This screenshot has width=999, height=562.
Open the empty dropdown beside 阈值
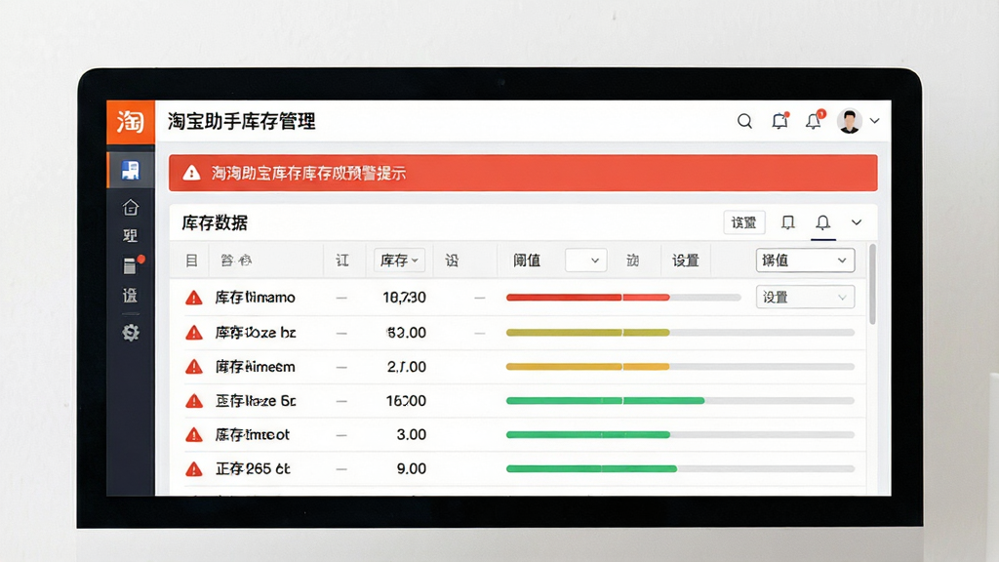(585, 260)
